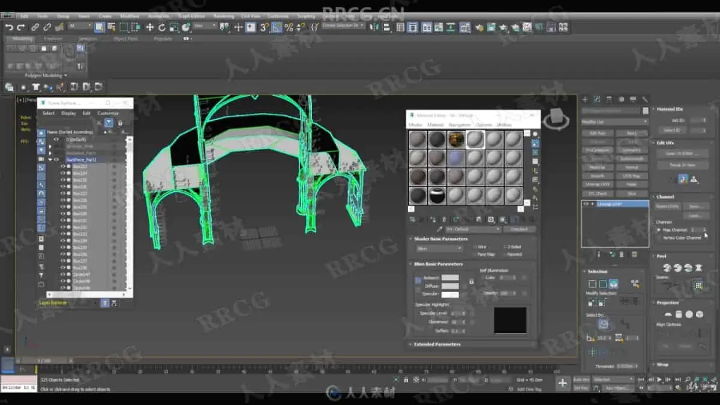Click the Standard material type button
The height and width of the screenshot is (405, 720).
pos(519,229)
